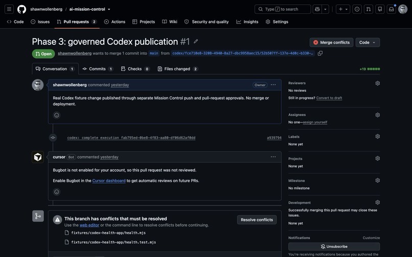Add reaction to cursor bot's comment
The width and height of the screenshot is (412, 257).
57,192
